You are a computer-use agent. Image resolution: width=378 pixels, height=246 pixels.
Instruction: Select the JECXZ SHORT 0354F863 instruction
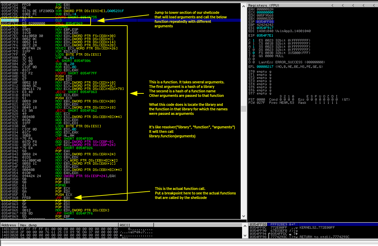pyautogui.click(x=76, y=92)
